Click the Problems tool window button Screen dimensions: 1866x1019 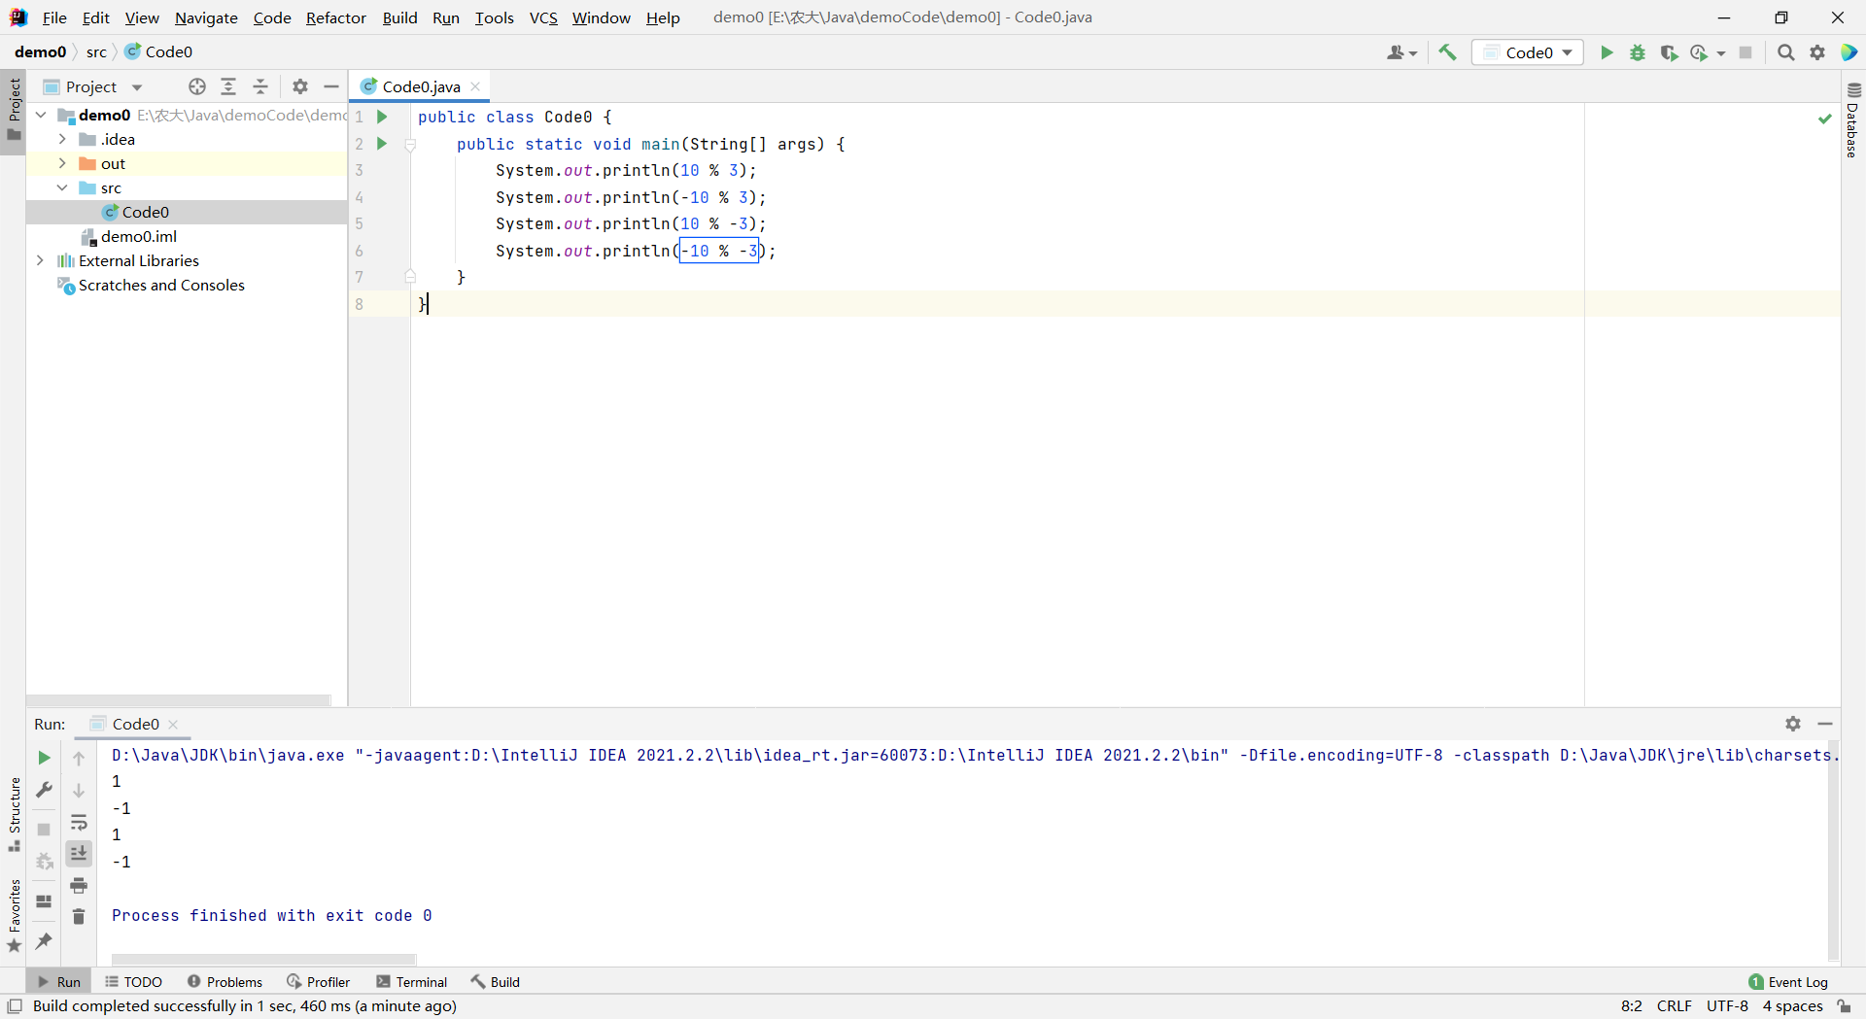tap(225, 982)
